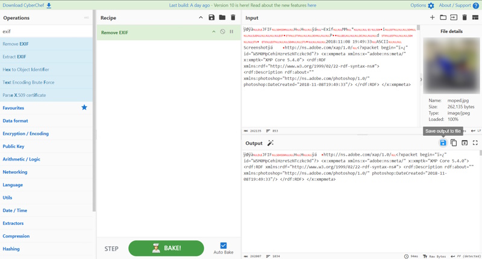Click the Remove EXIF recipe step title
The width and height of the screenshot is (482, 259).
pos(114,32)
